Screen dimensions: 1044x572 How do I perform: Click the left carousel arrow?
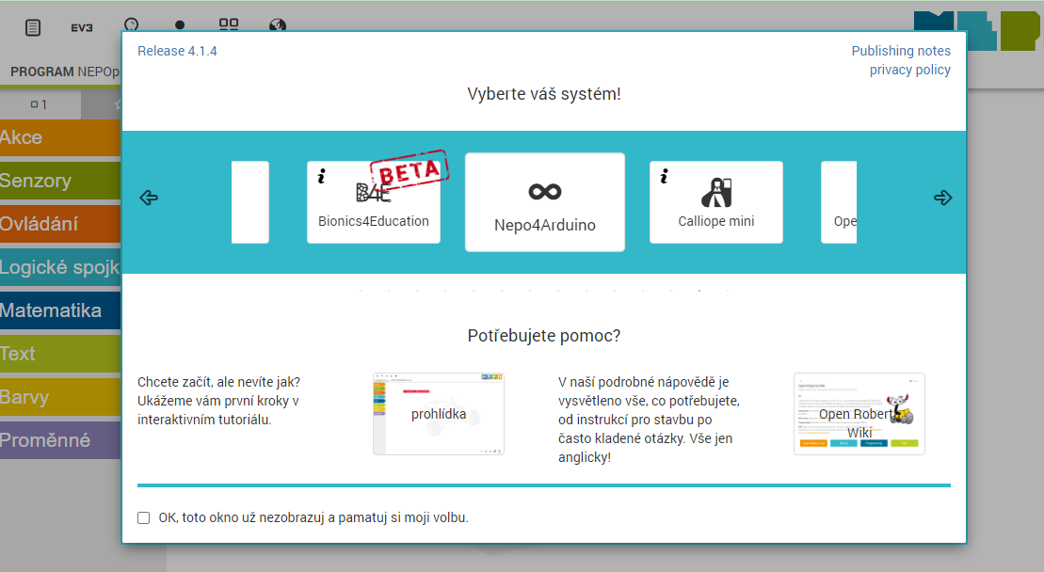point(149,198)
